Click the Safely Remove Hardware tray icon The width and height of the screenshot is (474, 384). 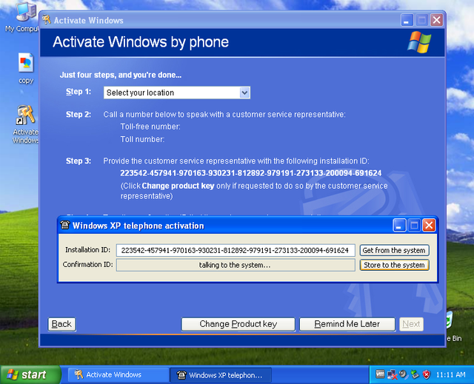click(415, 375)
